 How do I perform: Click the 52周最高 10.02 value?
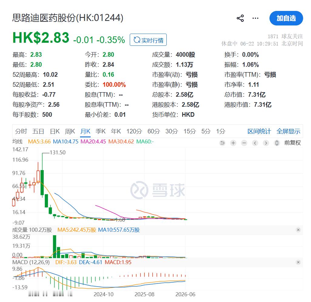pyautogui.click(x=50, y=75)
